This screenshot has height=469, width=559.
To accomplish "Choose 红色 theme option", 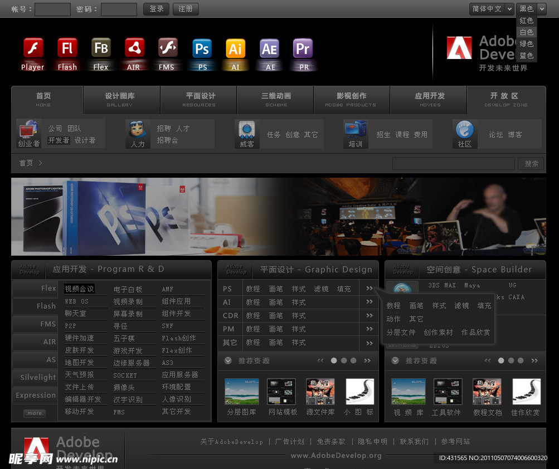I will point(527,21).
